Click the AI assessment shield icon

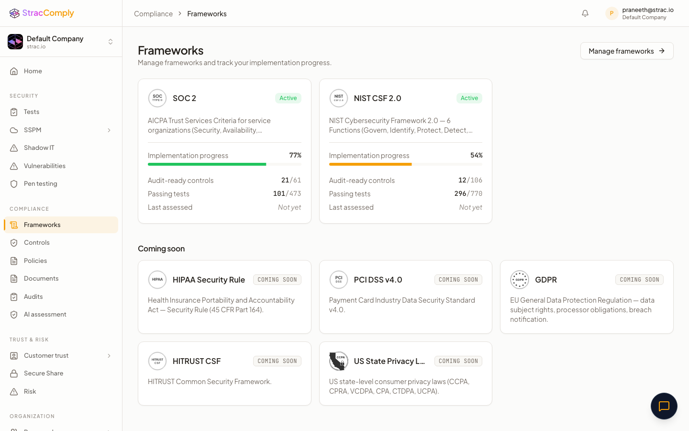coord(14,315)
